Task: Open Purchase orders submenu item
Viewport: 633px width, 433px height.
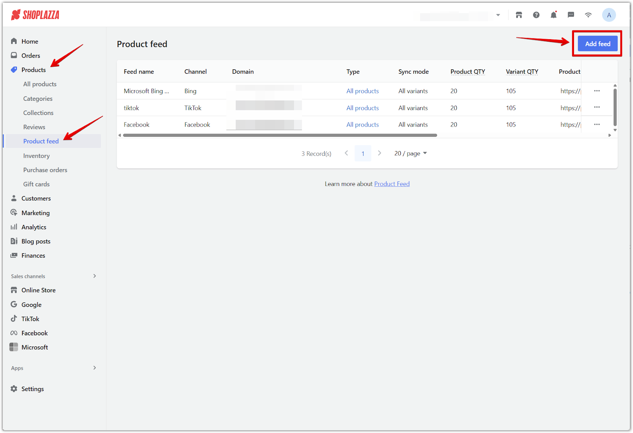Action: (x=45, y=170)
